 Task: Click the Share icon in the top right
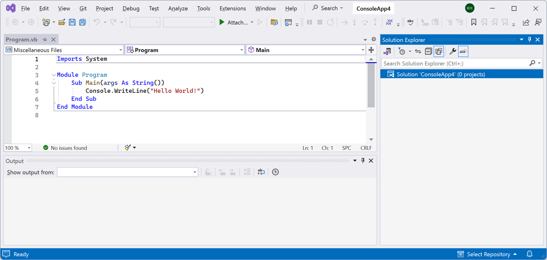click(x=526, y=22)
